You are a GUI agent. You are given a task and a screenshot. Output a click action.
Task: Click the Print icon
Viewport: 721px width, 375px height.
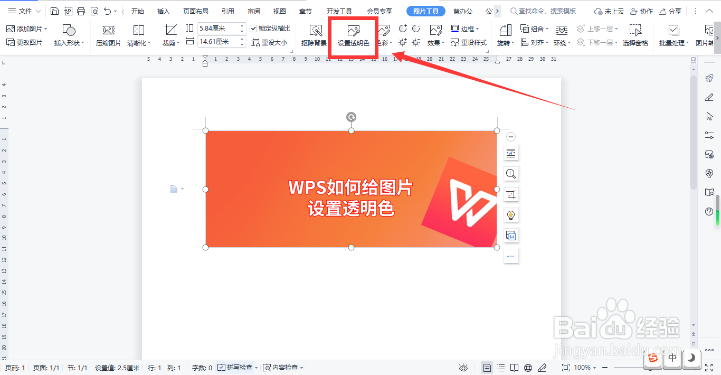(81, 11)
